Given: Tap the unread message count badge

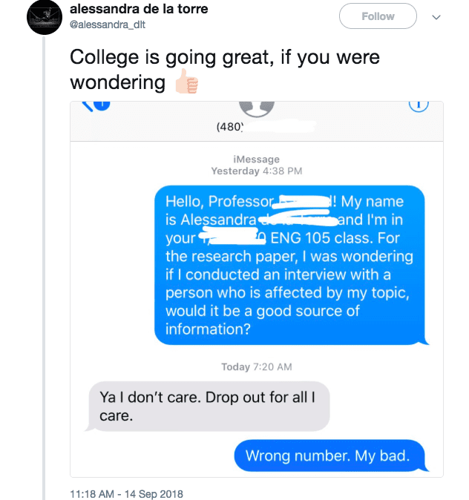Looking at the screenshot, I should pyautogui.click(x=102, y=105).
